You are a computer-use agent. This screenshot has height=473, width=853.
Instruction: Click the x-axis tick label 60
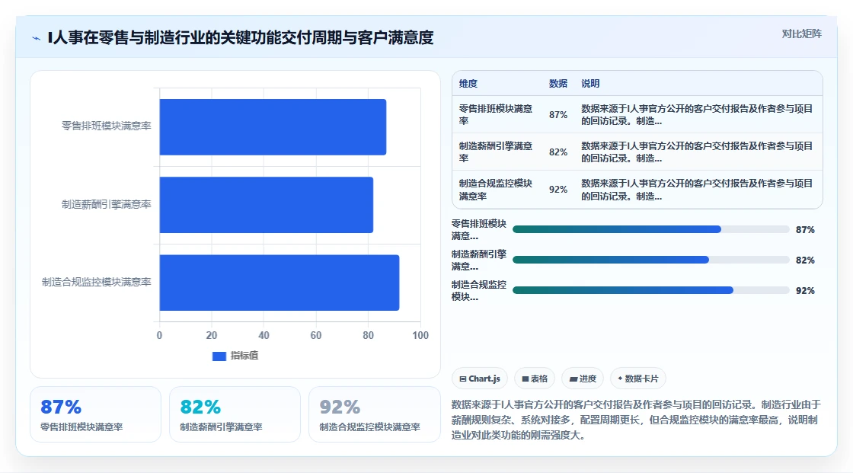click(316, 335)
